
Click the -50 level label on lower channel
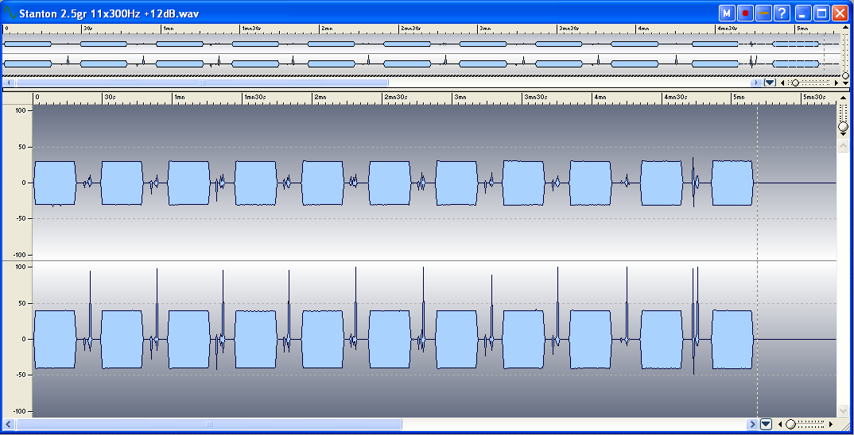coord(21,375)
